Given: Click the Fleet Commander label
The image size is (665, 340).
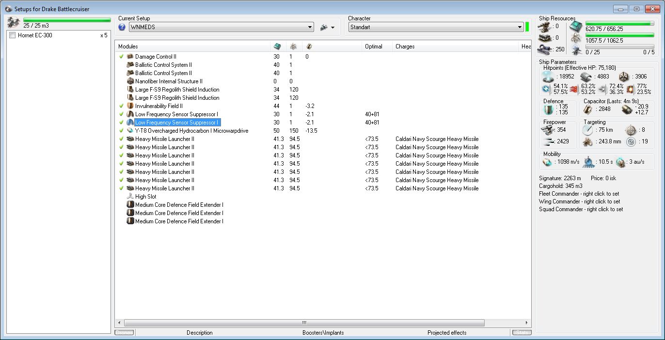Looking at the screenshot, I should [x=579, y=194].
